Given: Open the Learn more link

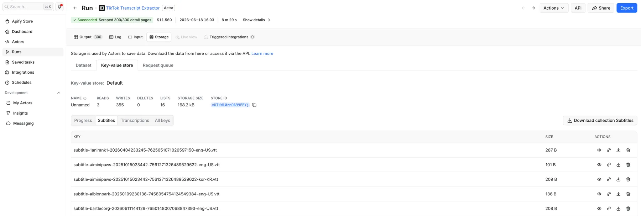Looking at the screenshot, I should (262, 54).
